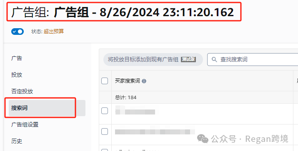
Task: Go to 投放 in the sidebar
Action: tap(17, 75)
